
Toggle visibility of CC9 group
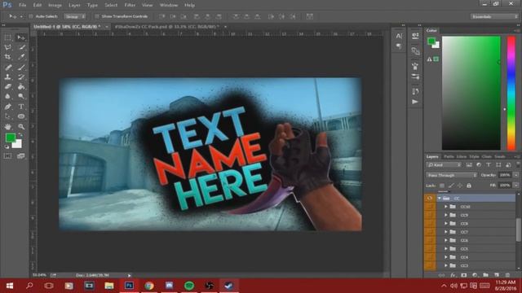[430, 215]
